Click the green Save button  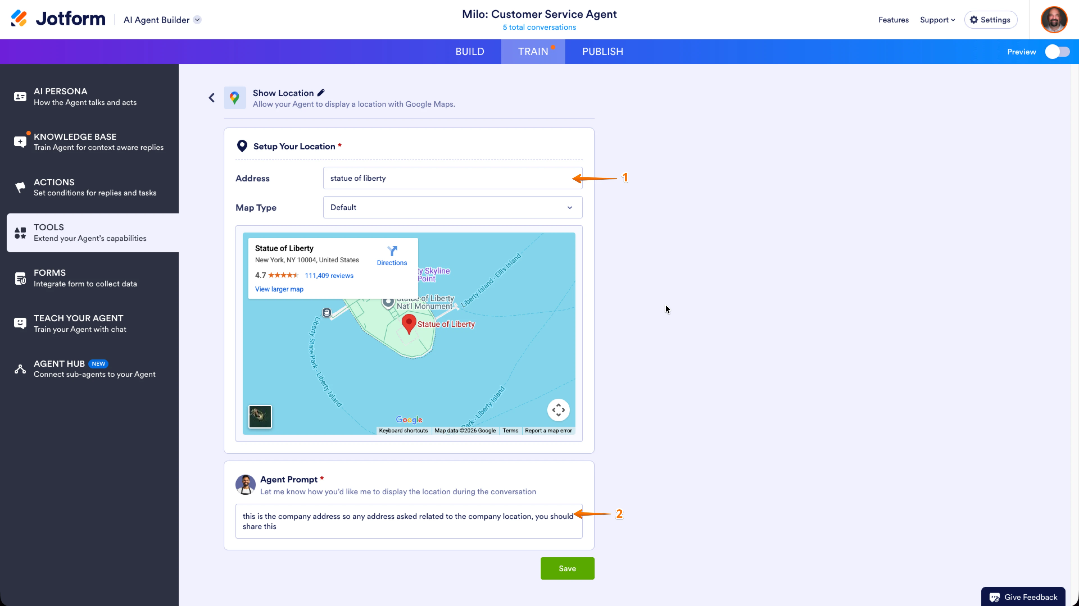tap(567, 568)
